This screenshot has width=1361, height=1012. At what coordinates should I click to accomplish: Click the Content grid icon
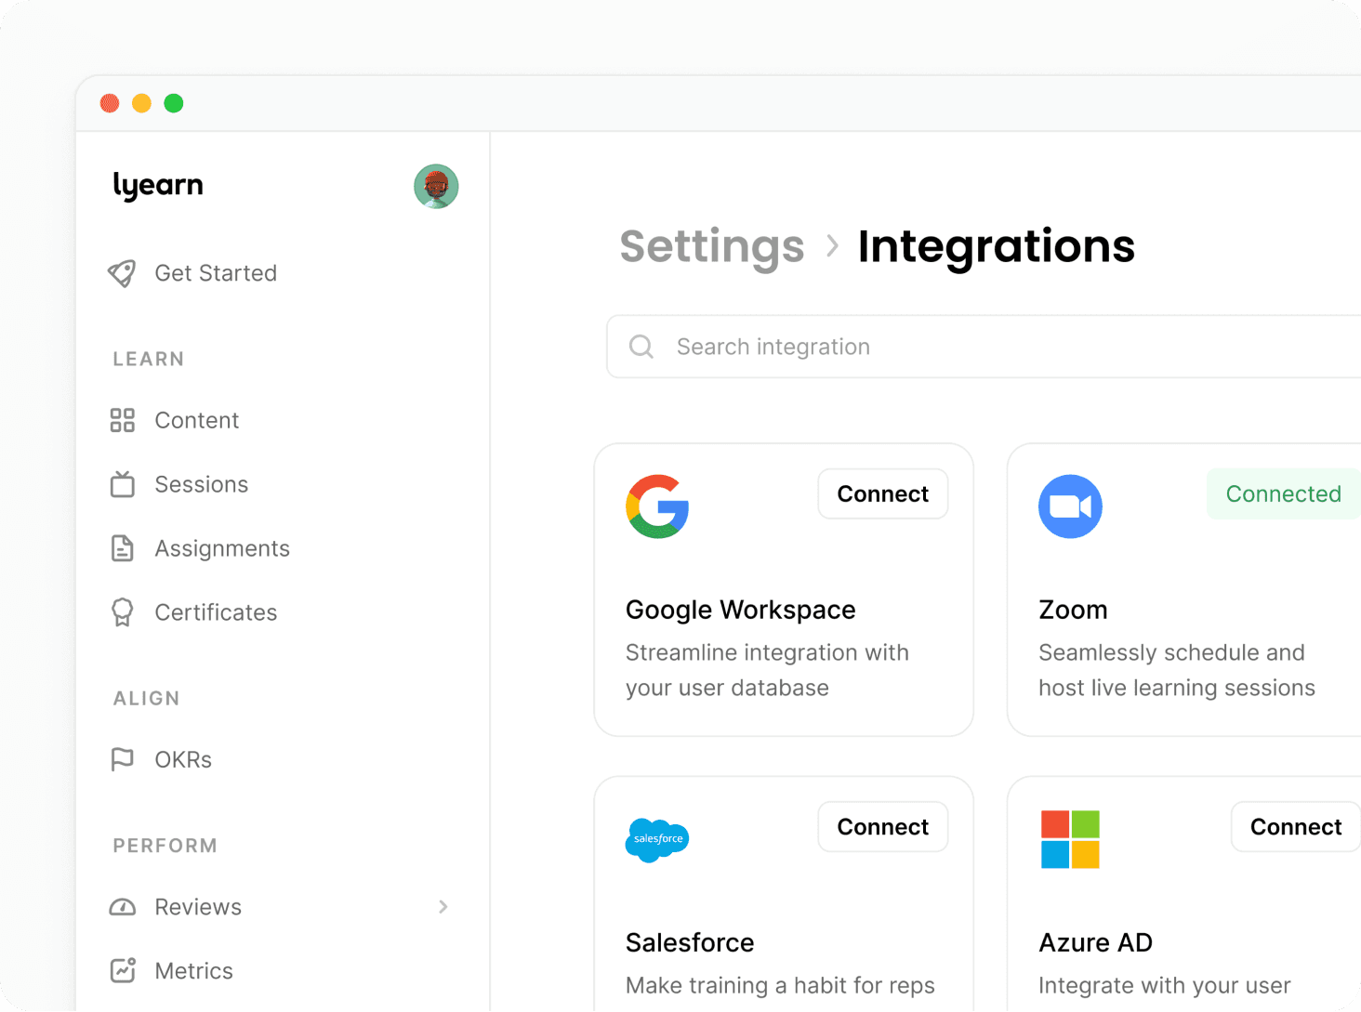[x=122, y=420]
